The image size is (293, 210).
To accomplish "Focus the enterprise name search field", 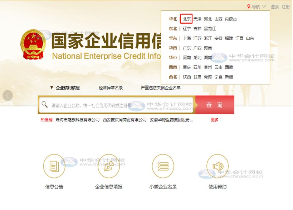I will [116, 105].
